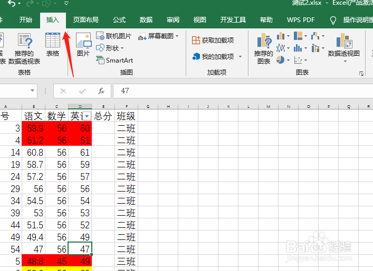The height and width of the screenshot is (271, 373).
Task: Undo the last action
Action: click(11, 3)
